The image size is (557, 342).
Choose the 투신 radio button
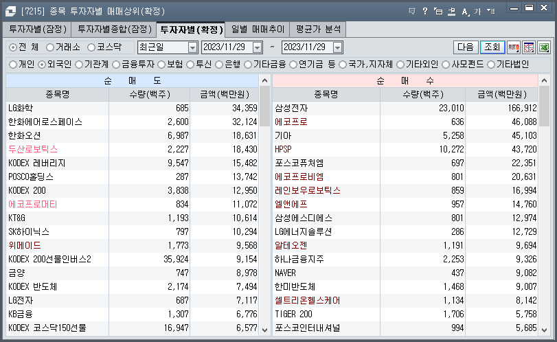coord(190,65)
